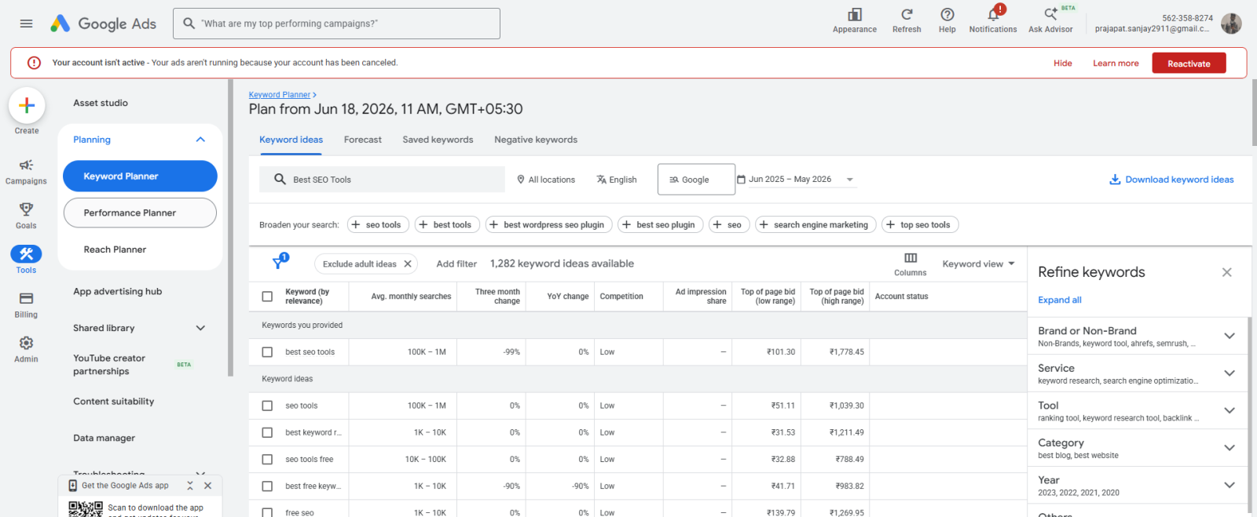
Task: Open the Keyword view dropdown
Action: point(978,264)
